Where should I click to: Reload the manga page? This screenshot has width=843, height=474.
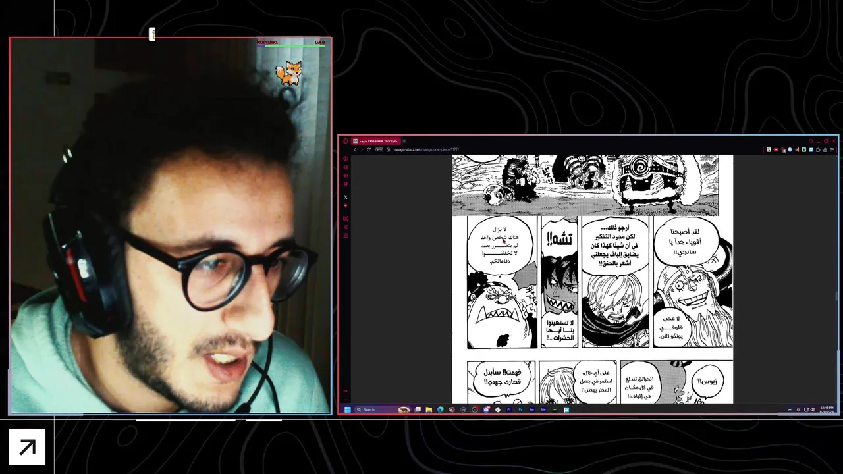tap(369, 149)
